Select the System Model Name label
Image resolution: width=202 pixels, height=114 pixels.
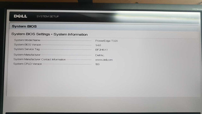tap(27, 40)
